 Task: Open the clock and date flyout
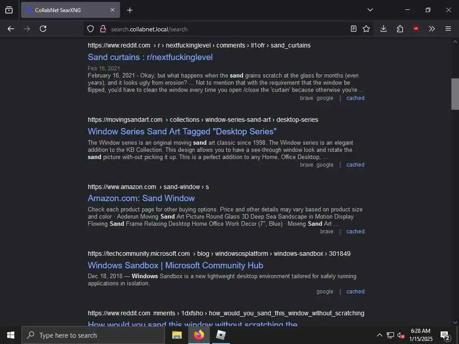pos(420,335)
